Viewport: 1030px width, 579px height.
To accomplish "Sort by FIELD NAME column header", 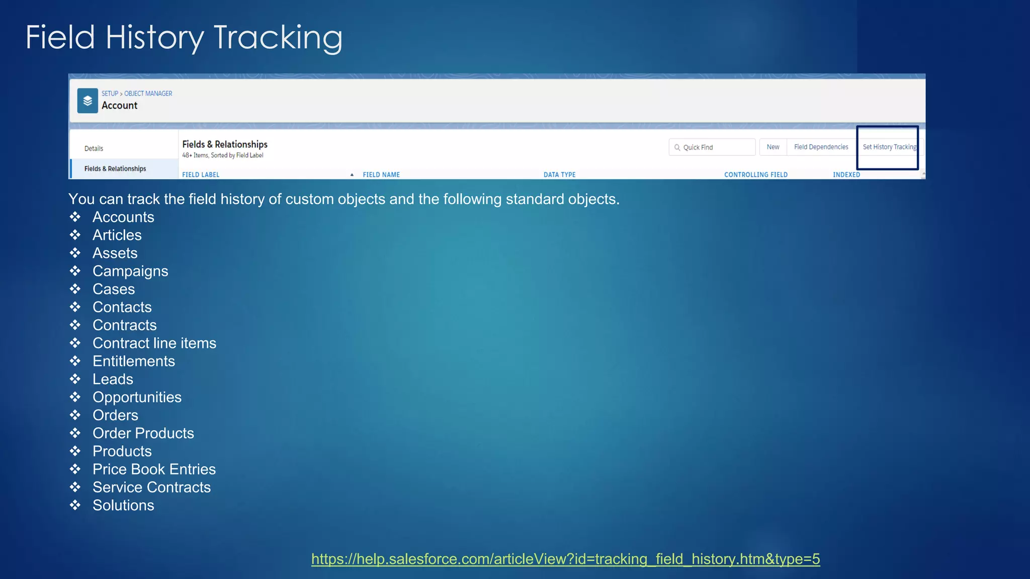I will (381, 175).
